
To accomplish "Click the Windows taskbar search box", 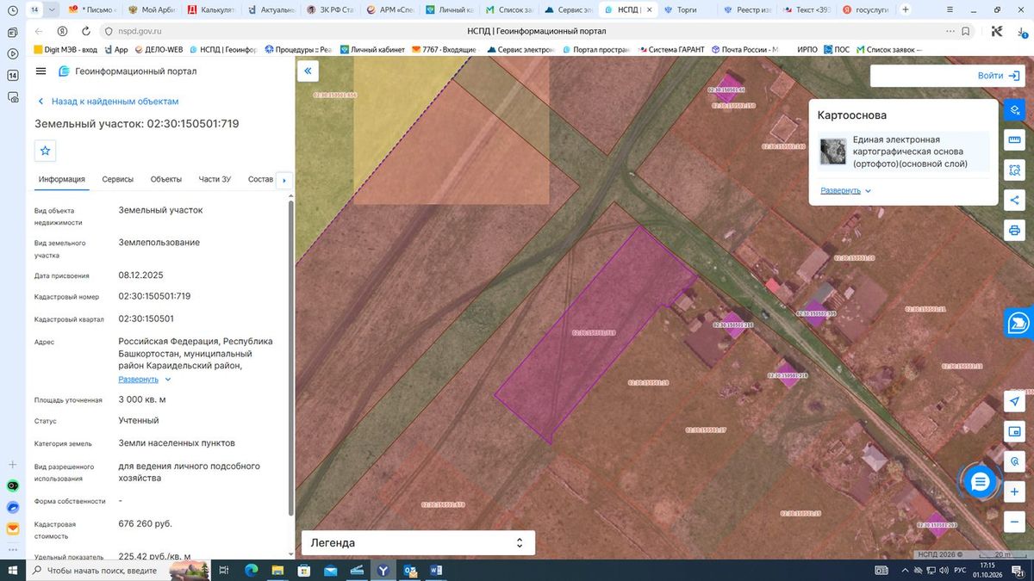I will pos(118,570).
